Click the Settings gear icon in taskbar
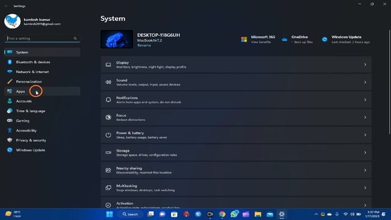Viewport: 391px width, 220px height. pos(282,214)
